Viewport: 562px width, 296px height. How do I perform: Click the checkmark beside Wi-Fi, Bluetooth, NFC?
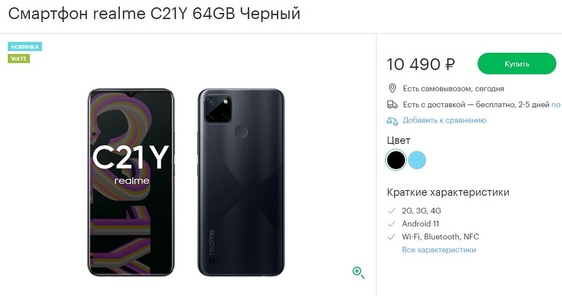pos(391,237)
